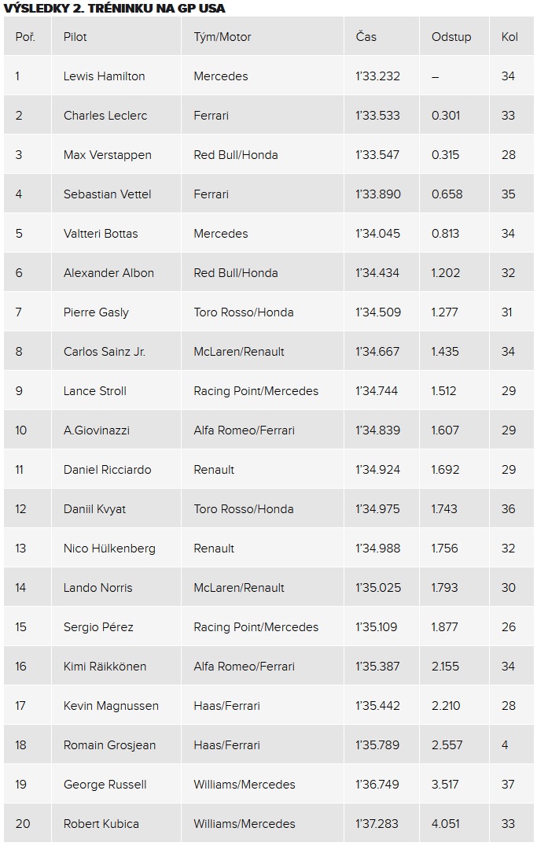Viewport: 537px width, 846px height.
Task: Click the Odstup column header
Action: pyautogui.click(x=451, y=37)
